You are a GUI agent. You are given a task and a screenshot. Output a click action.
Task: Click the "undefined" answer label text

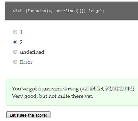point(32,52)
